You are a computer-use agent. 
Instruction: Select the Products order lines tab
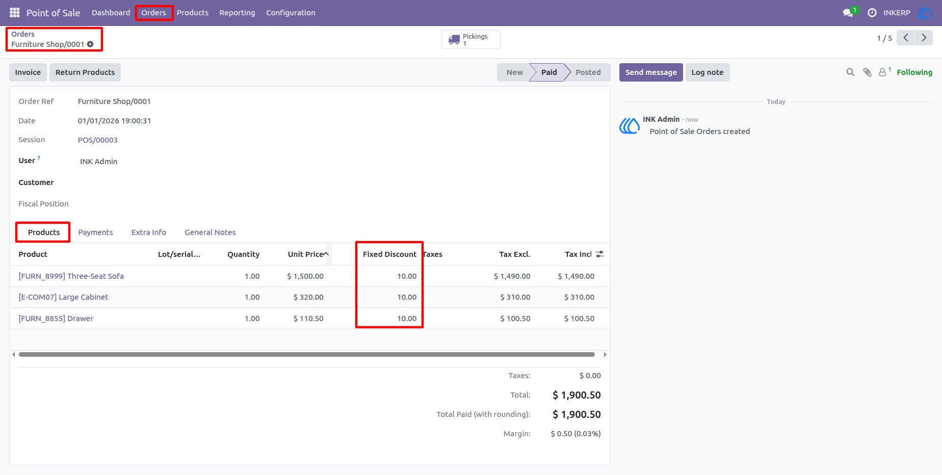44,232
